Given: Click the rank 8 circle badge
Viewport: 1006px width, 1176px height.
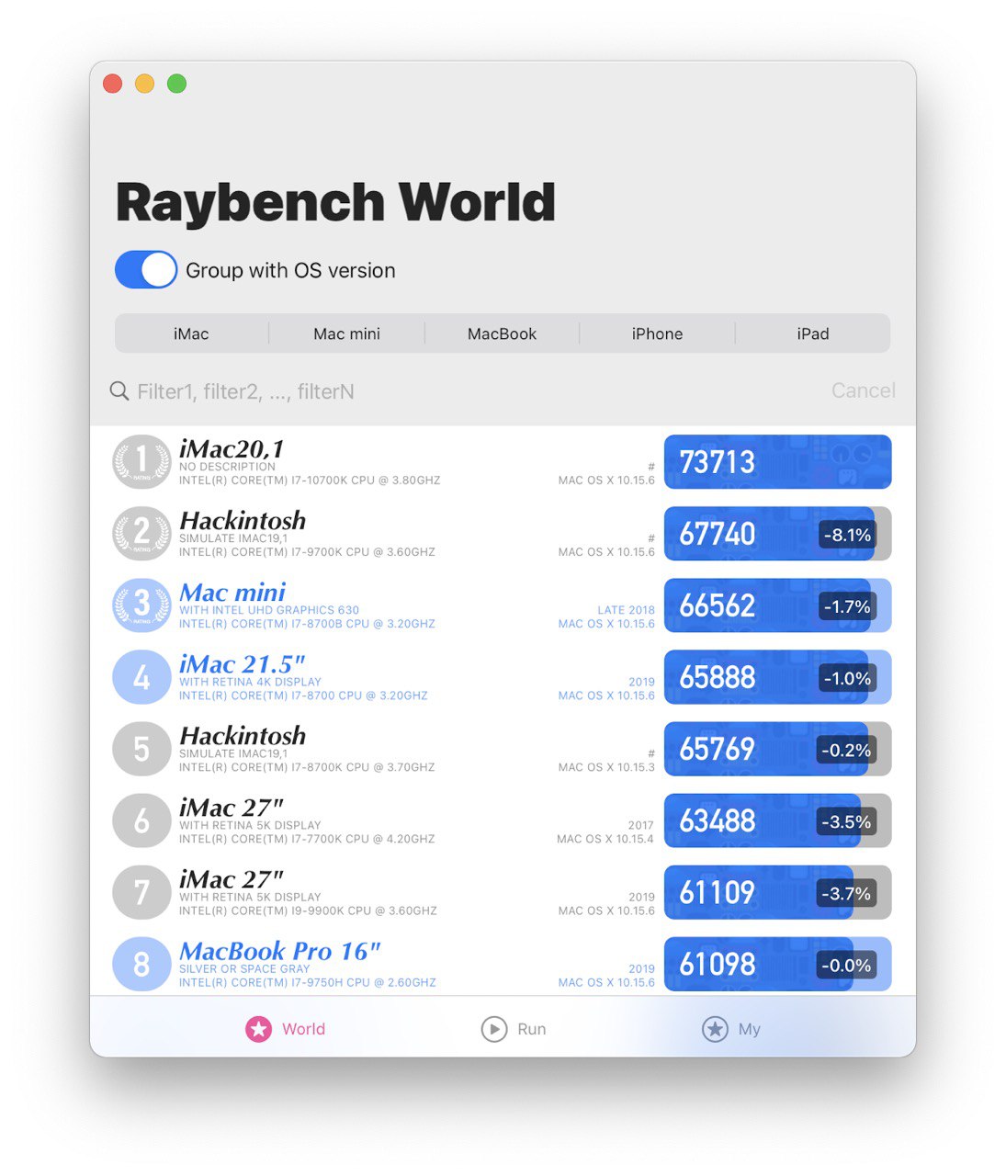Looking at the screenshot, I should click(x=141, y=964).
